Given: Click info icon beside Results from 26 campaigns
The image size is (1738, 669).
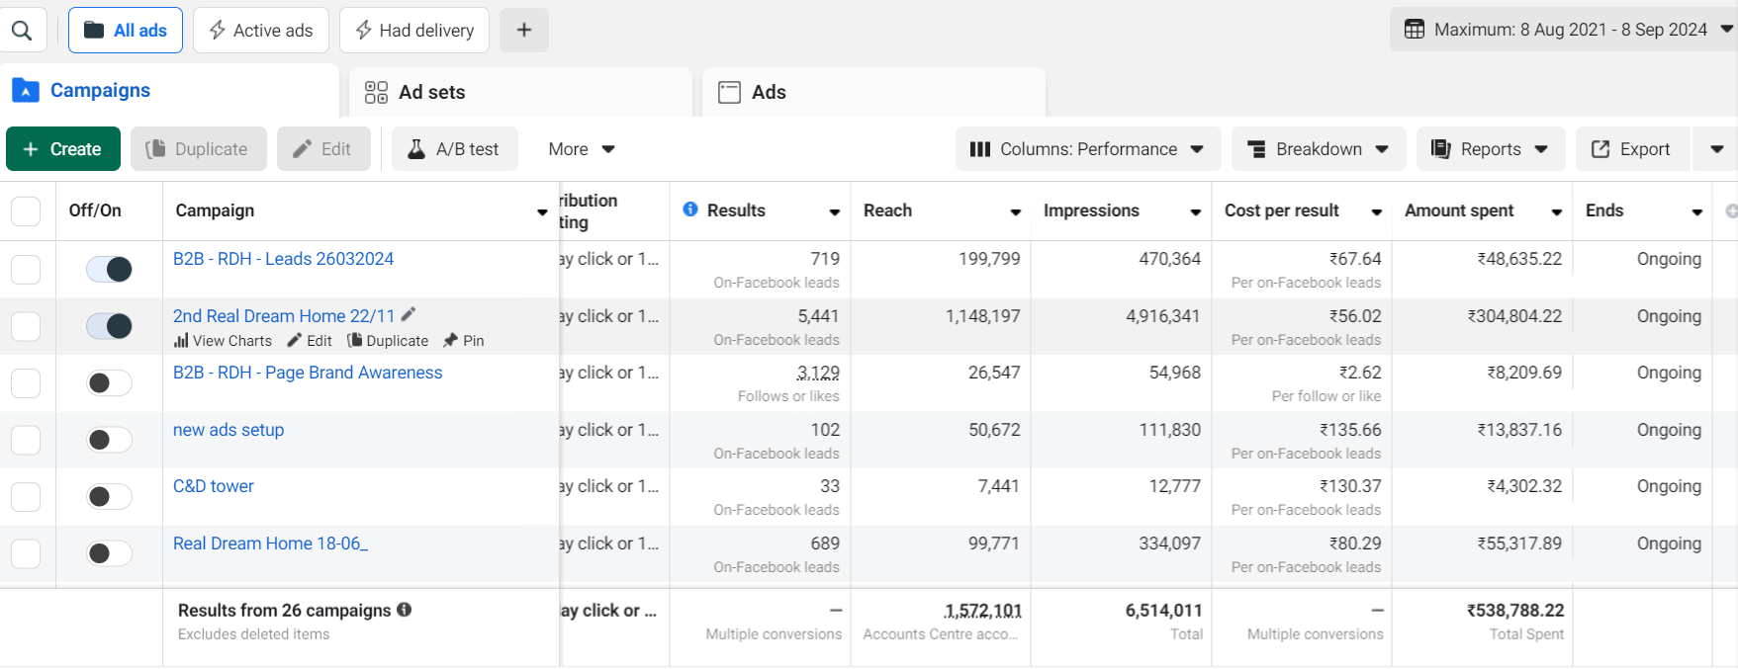Looking at the screenshot, I should click(405, 610).
